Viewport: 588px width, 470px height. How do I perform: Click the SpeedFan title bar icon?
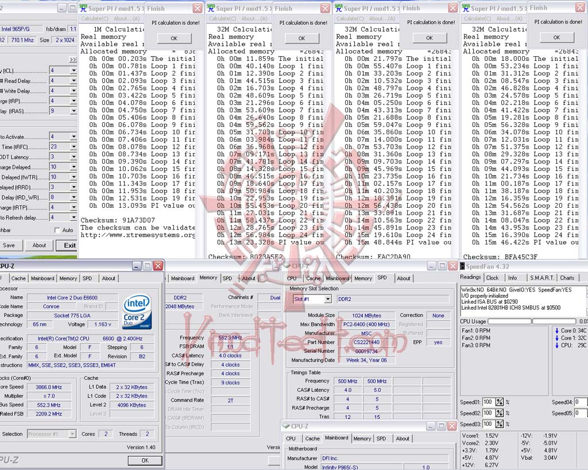coord(463,266)
